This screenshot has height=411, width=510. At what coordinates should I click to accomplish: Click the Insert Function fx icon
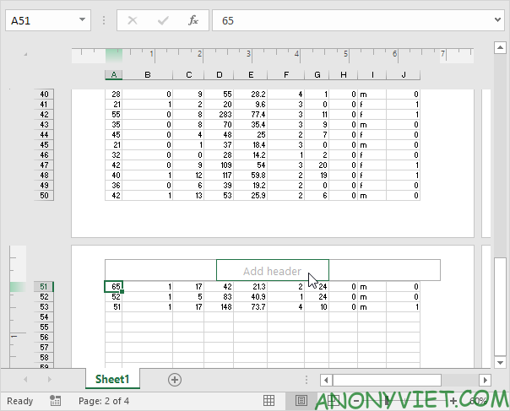(x=193, y=20)
